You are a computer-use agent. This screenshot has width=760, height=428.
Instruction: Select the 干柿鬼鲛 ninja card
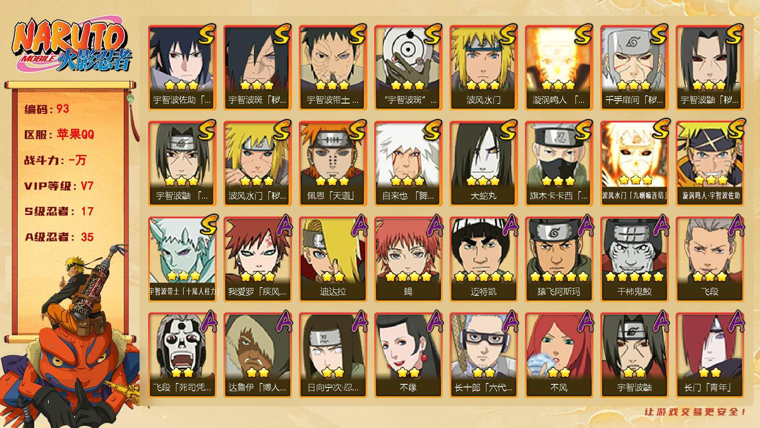pyautogui.click(x=634, y=259)
